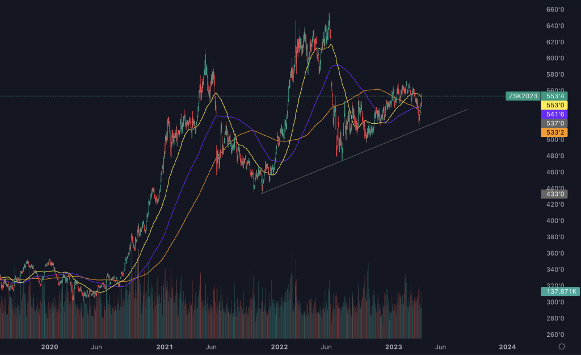
Task: Click the 2021 label on time axis
Action: click(165, 346)
